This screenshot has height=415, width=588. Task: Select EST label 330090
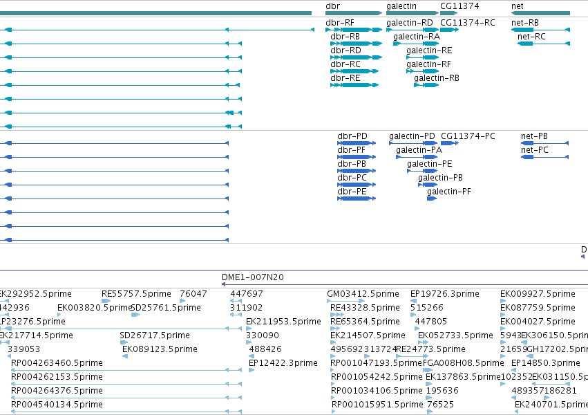(x=263, y=335)
